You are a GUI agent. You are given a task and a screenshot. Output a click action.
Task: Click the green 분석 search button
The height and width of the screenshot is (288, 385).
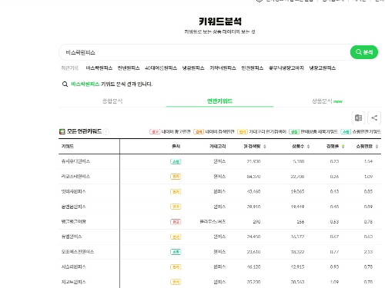point(364,52)
